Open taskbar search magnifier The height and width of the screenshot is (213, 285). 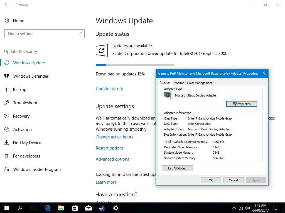click(20, 208)
